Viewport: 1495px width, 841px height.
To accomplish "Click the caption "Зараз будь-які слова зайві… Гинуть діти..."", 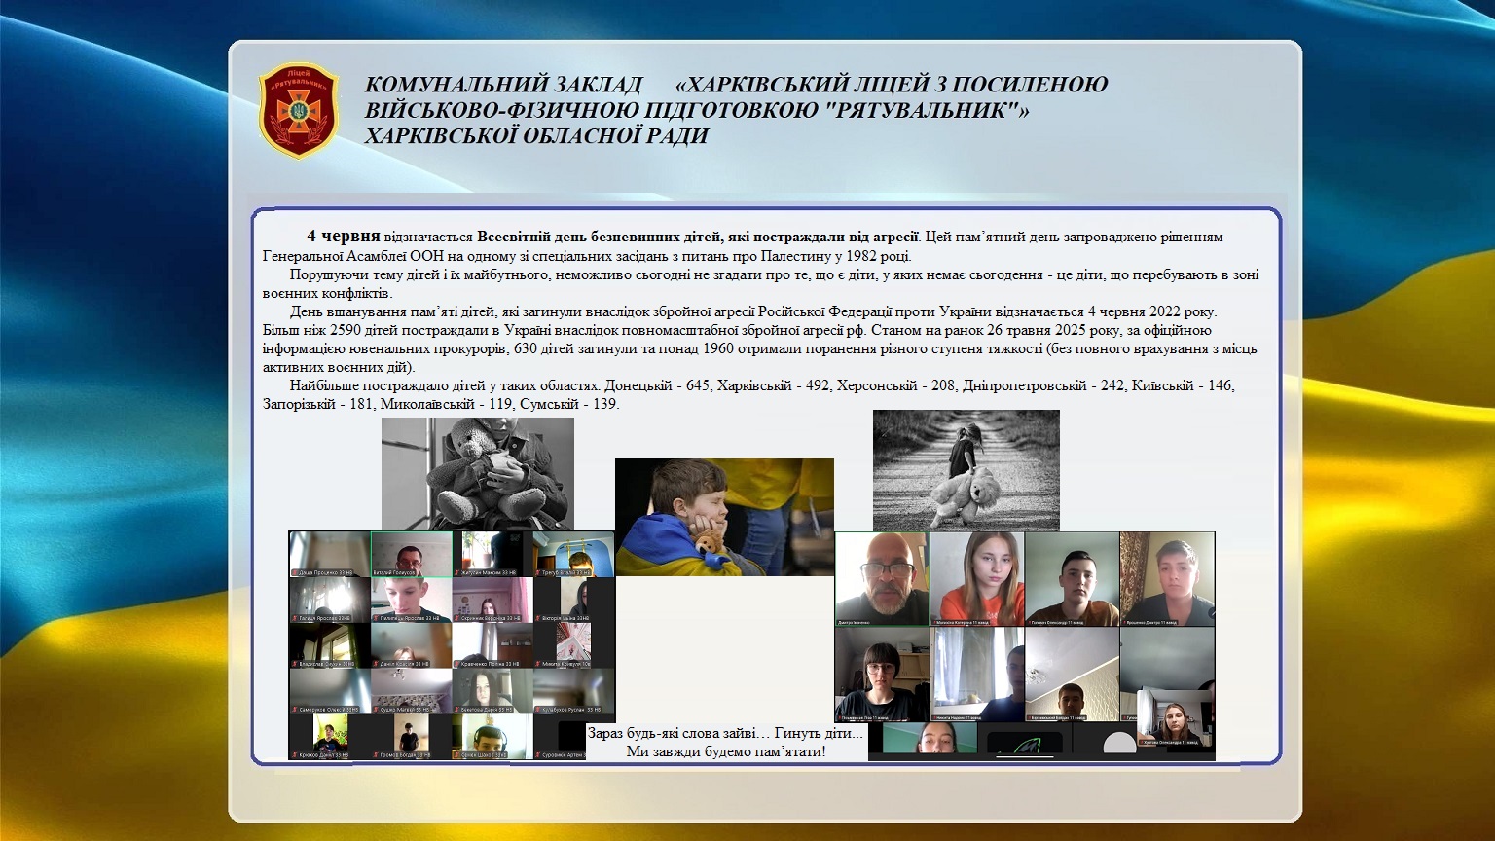I will (x=725, y=733).
